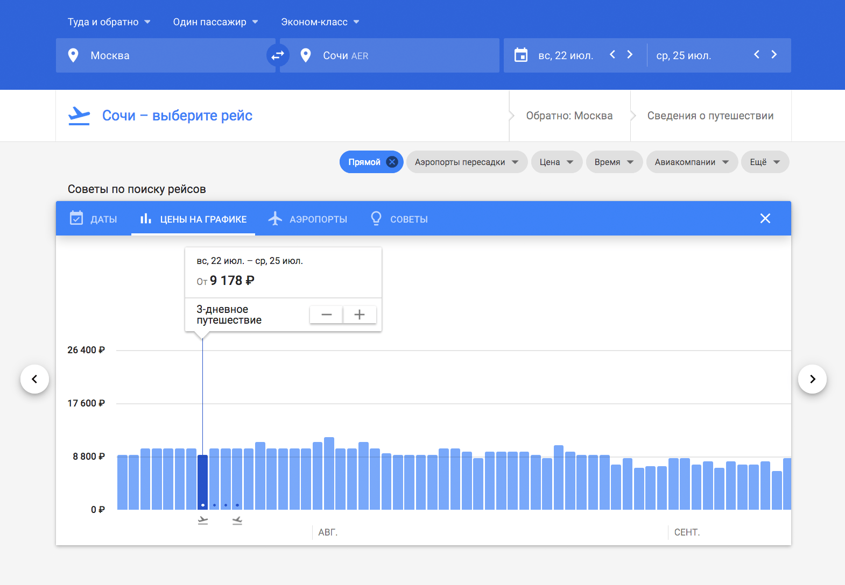
Task: Move return date one day later
Action: 774,55
